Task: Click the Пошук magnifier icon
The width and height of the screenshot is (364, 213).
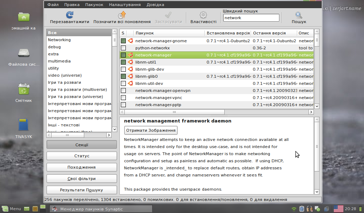Action: coord(299,15)
